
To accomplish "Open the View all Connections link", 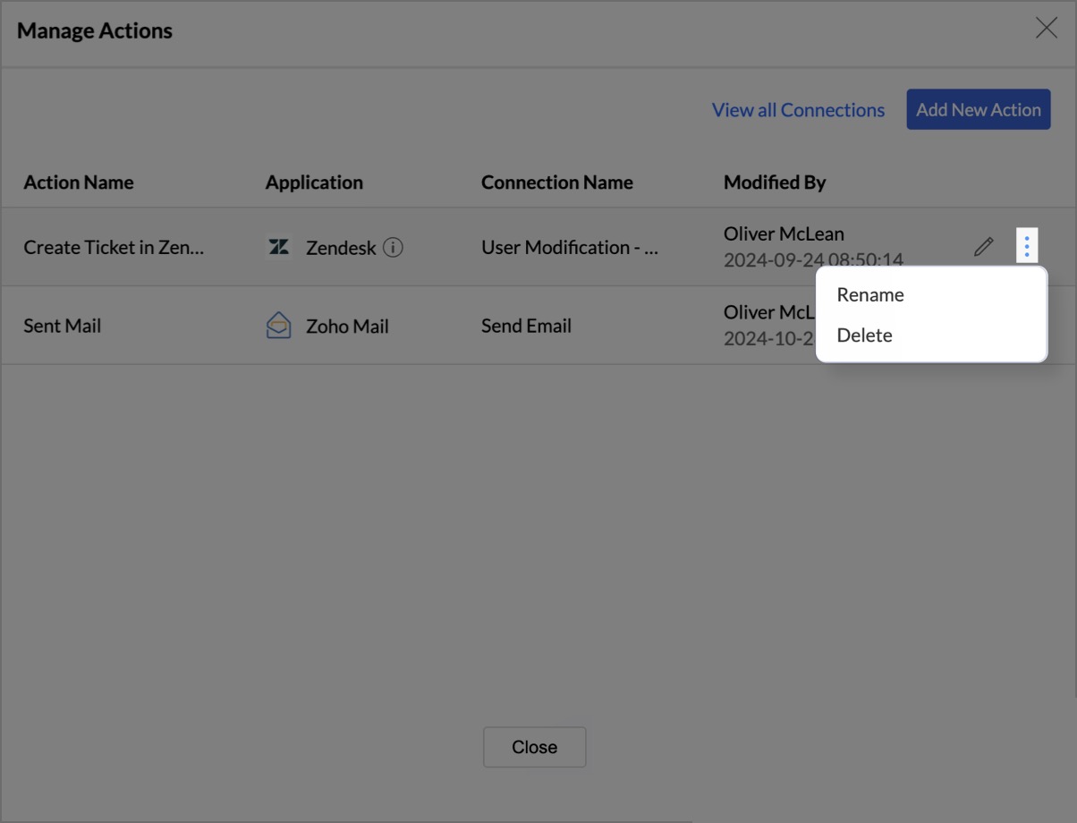I will pos(798,110).
